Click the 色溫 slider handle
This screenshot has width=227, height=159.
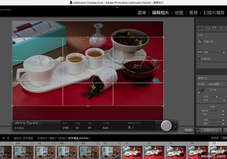[217, 96]
